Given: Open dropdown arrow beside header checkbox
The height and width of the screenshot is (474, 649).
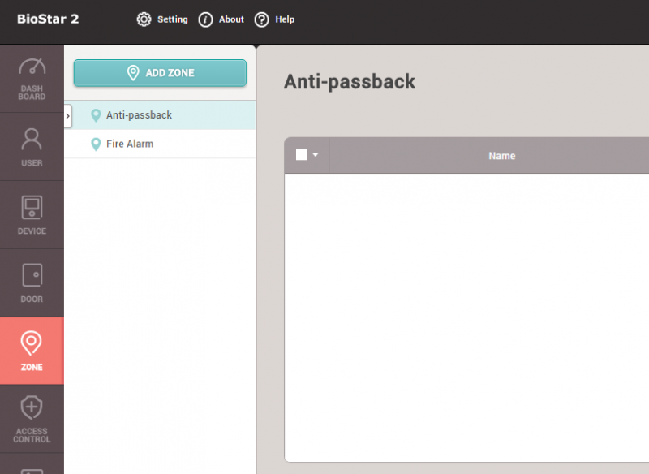Looking at the screenshot, I should point(316,155).
